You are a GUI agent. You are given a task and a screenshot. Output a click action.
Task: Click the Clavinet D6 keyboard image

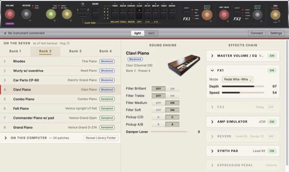click(184, 65)
